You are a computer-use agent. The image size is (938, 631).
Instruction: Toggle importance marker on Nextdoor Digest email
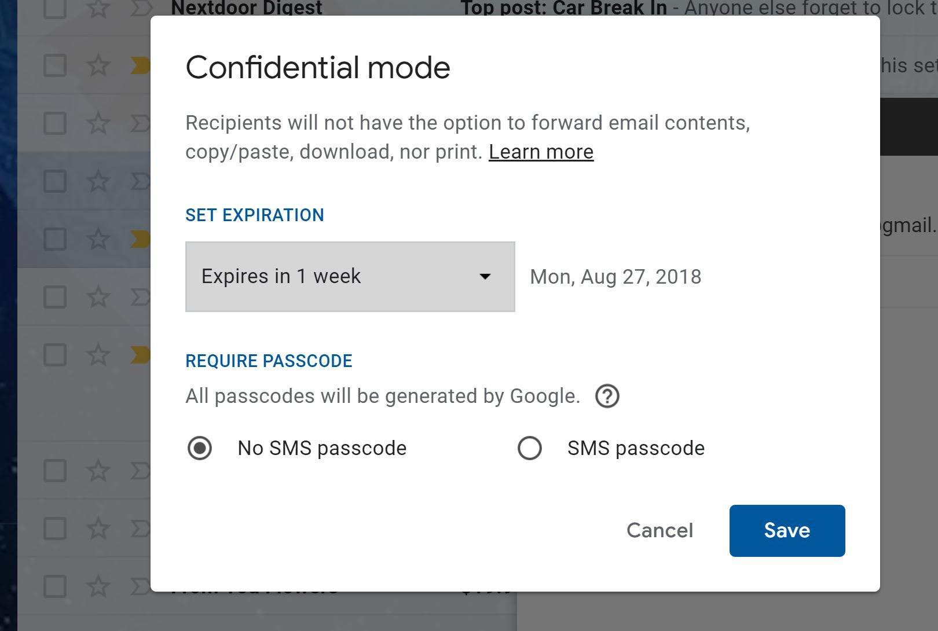pos(139,8)
